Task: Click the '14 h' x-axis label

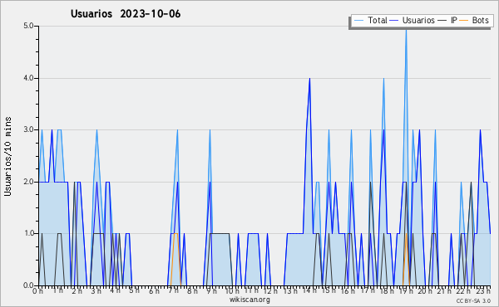Action: 309,290
